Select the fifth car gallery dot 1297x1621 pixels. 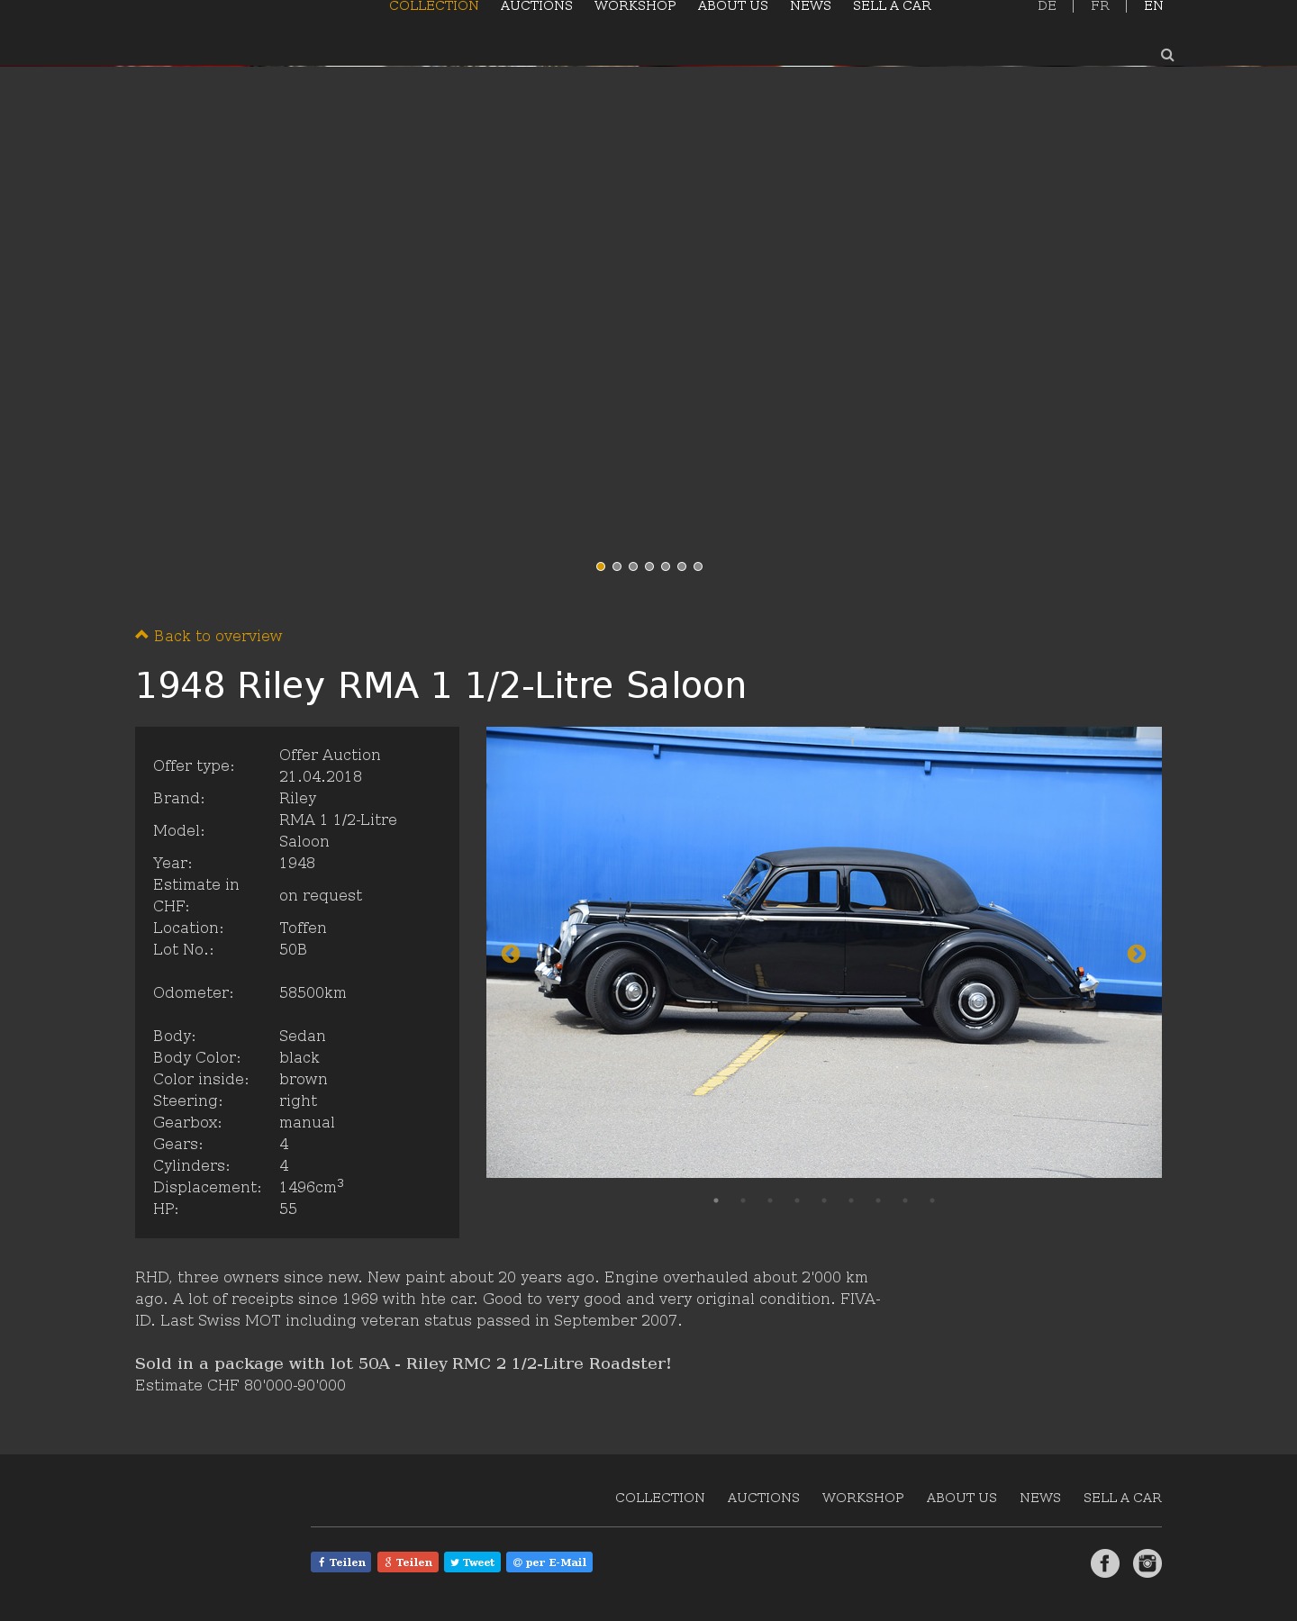pos(824,1200)
